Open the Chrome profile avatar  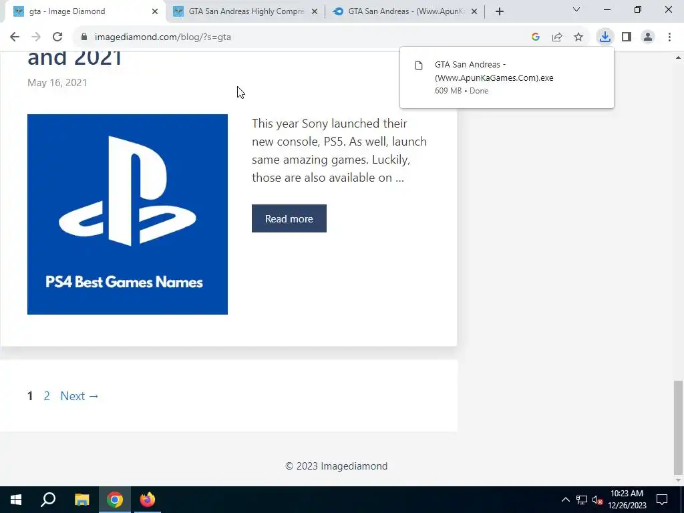coord(648,37)
